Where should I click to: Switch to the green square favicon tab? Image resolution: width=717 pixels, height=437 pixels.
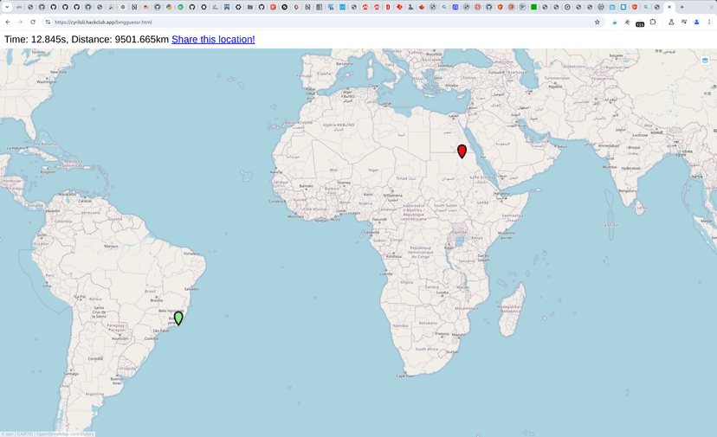[x=533, y=7]
